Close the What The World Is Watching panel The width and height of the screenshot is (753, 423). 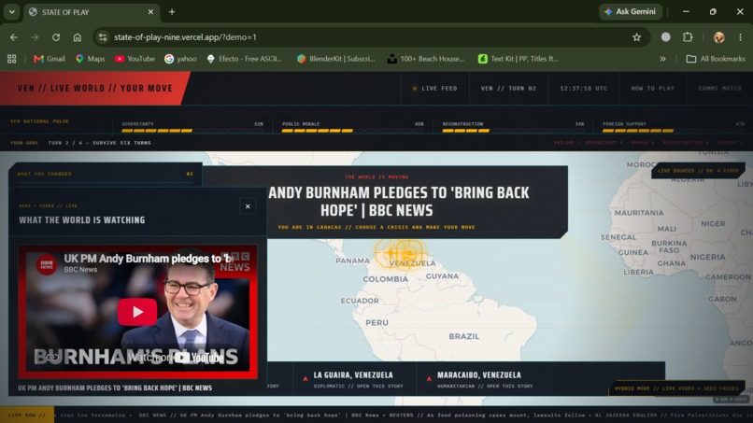pyautogui.click(x=248, y=206)
